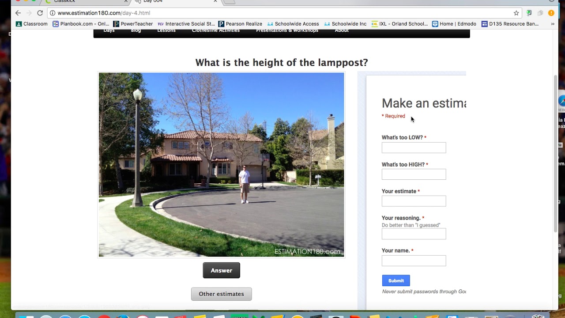Click the page vertical scrollbar
The image size is (565, 318).
(555, 154)
